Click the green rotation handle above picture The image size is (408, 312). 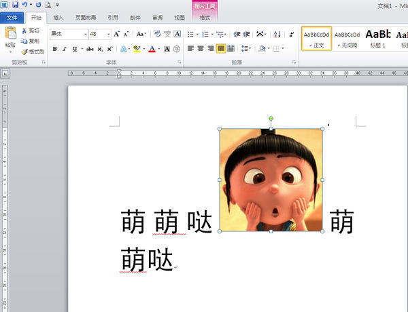[271, 119]
